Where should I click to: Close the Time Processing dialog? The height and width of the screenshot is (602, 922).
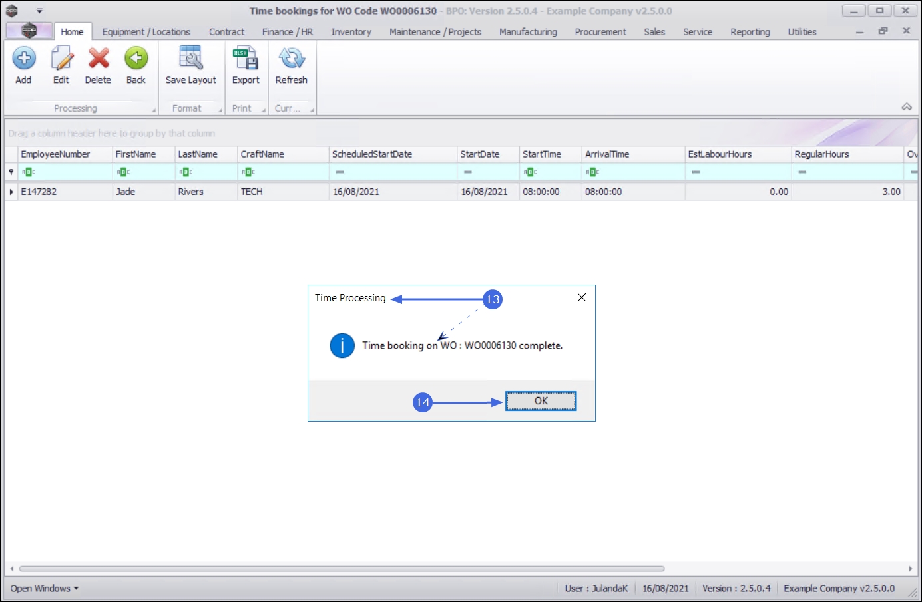(x=582, y=297)
